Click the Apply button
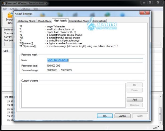The height and width of the screenshot is (131, 165). pos(140,116)
